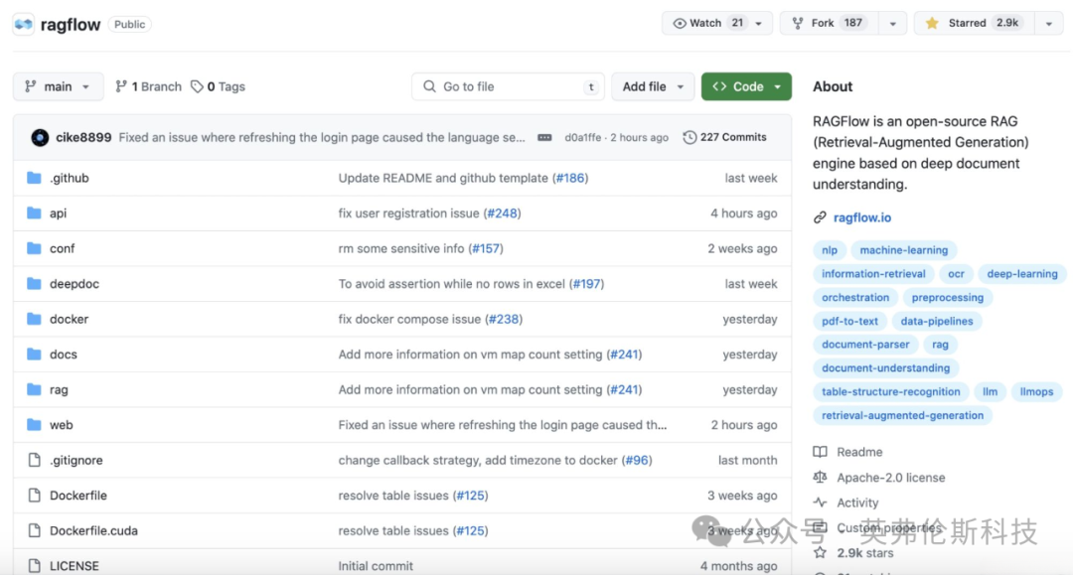The width and height of the screenshot is (1073, 575).
Task: Click the .gitignore file icon
Action: (34, 460)
